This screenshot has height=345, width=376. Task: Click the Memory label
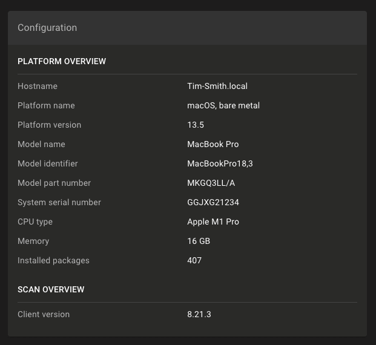[x=33, y=241]
